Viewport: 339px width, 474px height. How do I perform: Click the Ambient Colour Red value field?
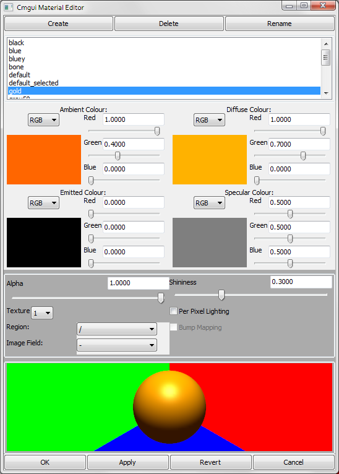click(x=134, y=119)
